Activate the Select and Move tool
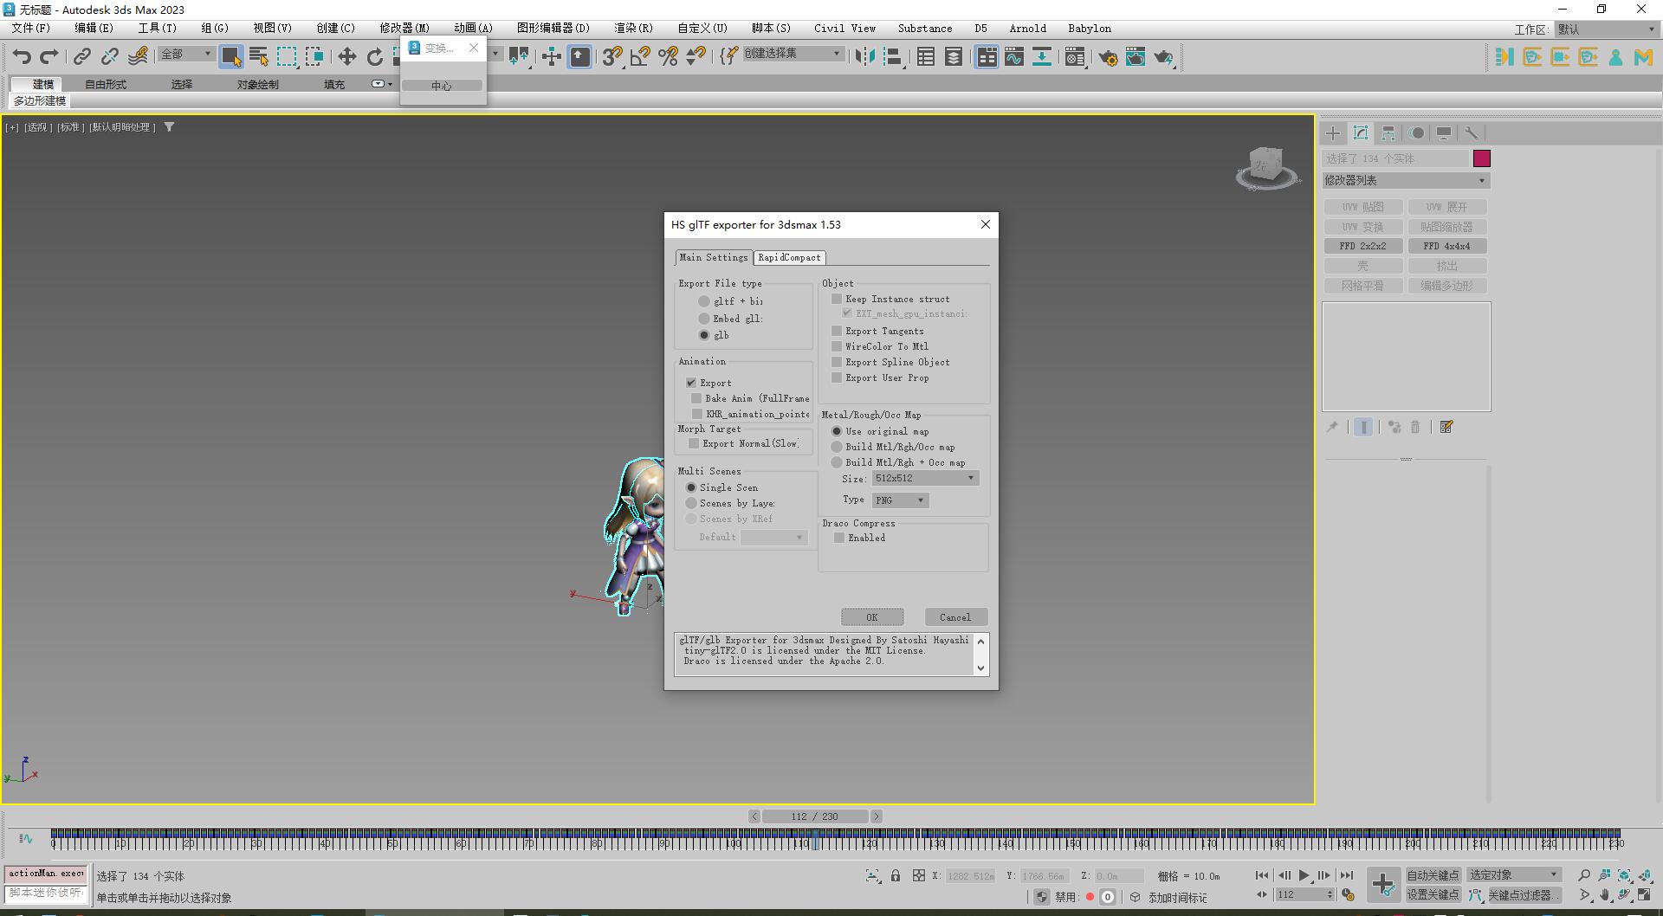The width and height of the screenshot is (1663, 916). pyautogui.click(x=347, y=57)
